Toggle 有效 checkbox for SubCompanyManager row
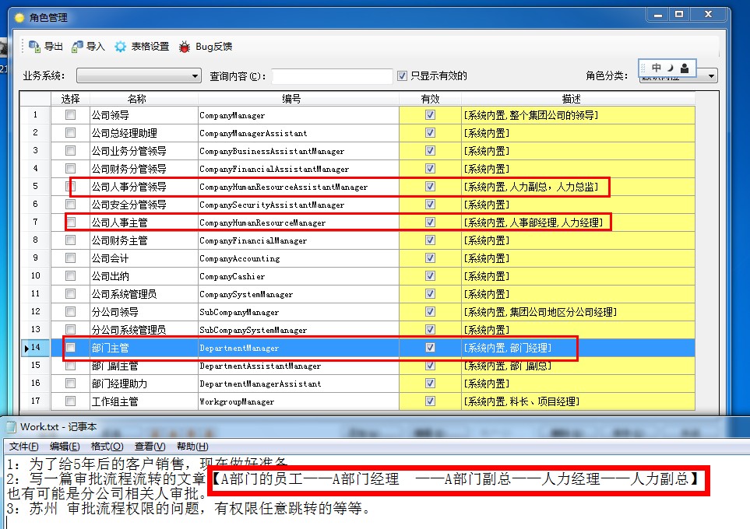 pos(430,312)
